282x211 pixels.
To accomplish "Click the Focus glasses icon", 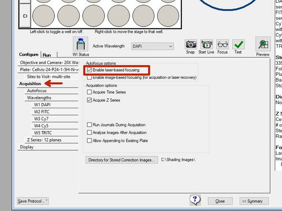I will 222,44.
